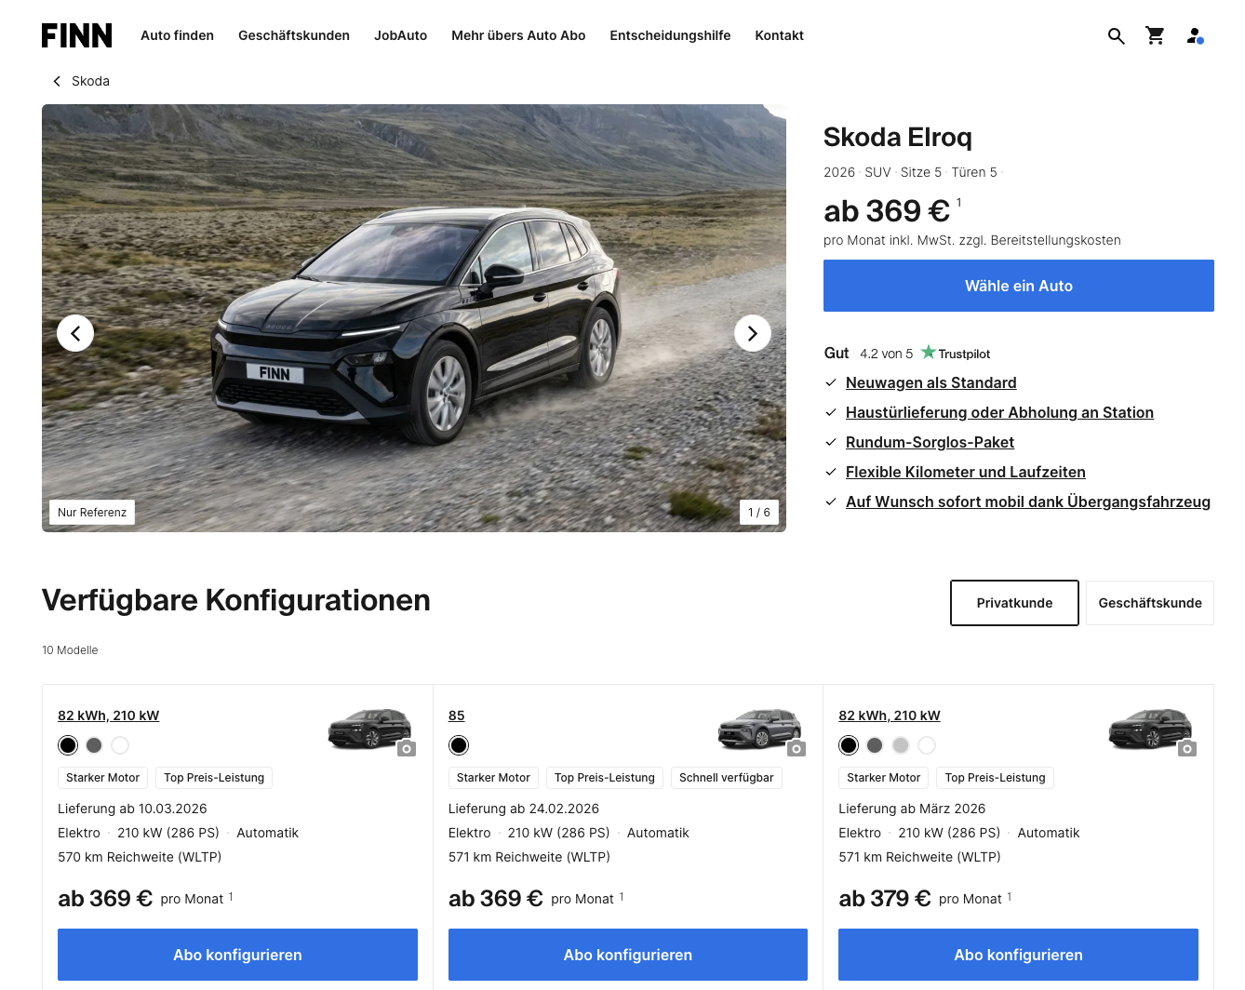Open the shopping cart icon
The image size is (1245, 990).
1156,35
